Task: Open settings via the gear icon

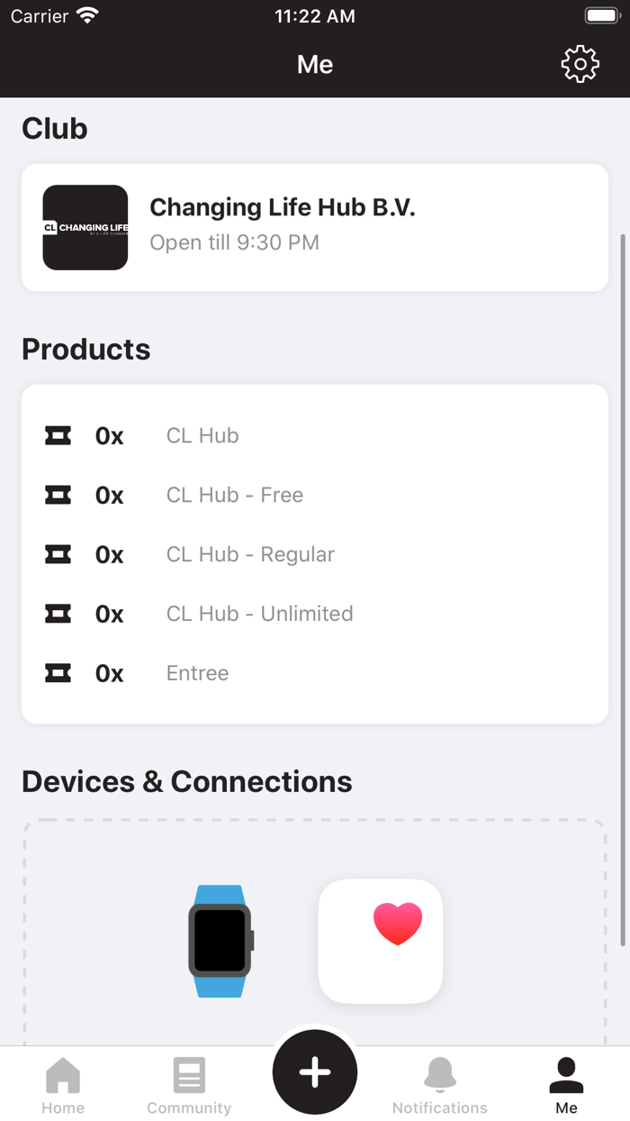Action: tap(580, 64)
